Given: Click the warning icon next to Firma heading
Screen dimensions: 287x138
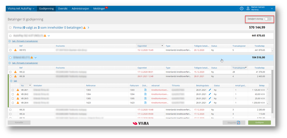Looking at the screenshot, I should tap(84, 28).
